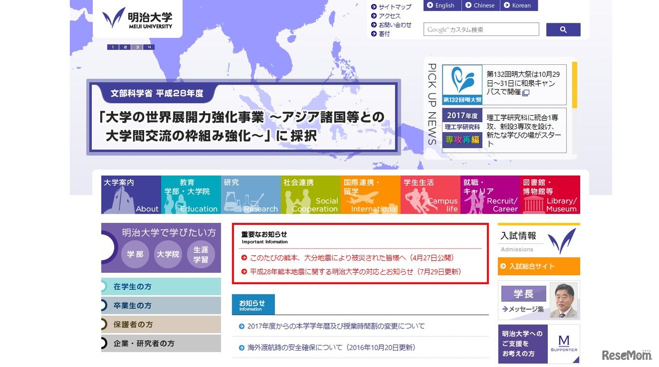Click the 入試情報 Admissions logo panel
Screen dimensions: 659x367
click(539, 241)
